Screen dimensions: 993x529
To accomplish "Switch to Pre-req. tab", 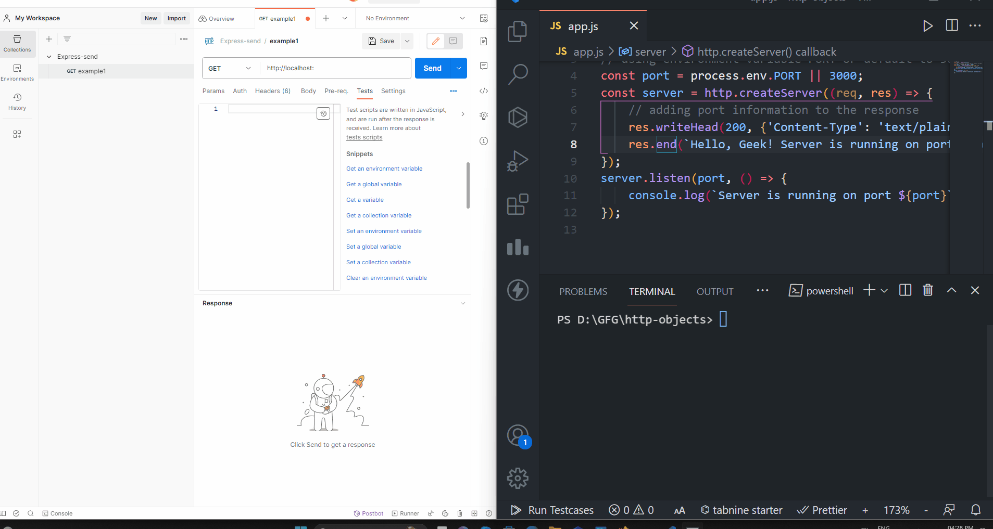I will (336, 91).
